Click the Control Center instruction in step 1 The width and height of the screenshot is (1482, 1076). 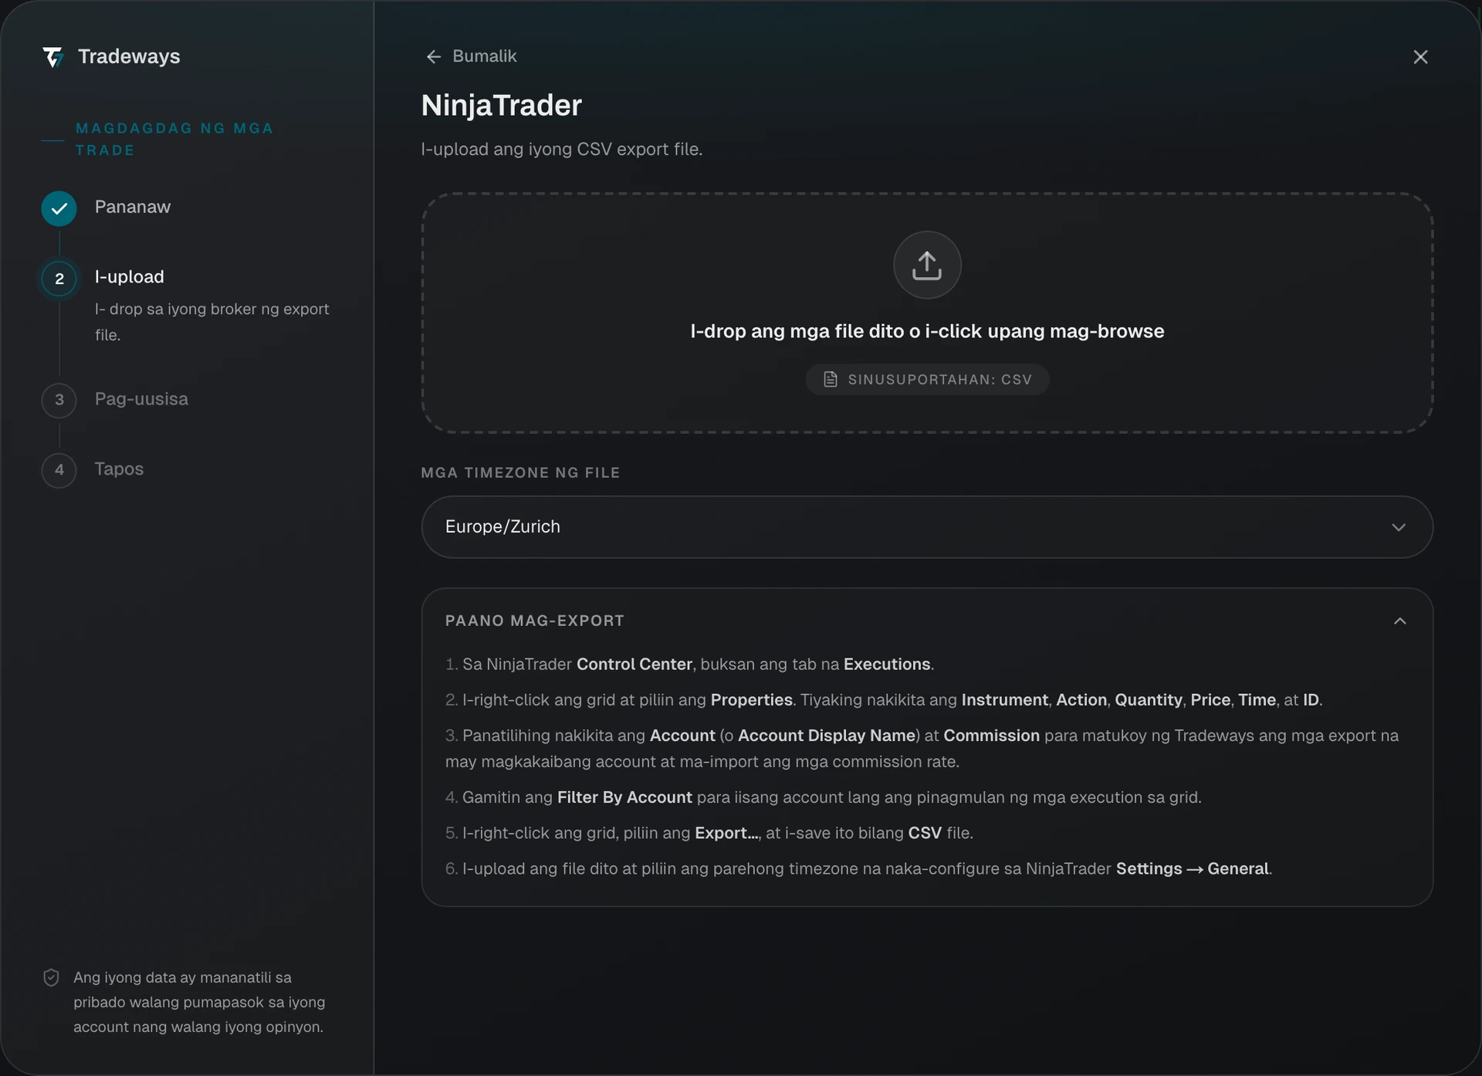(x=634, y=664)
